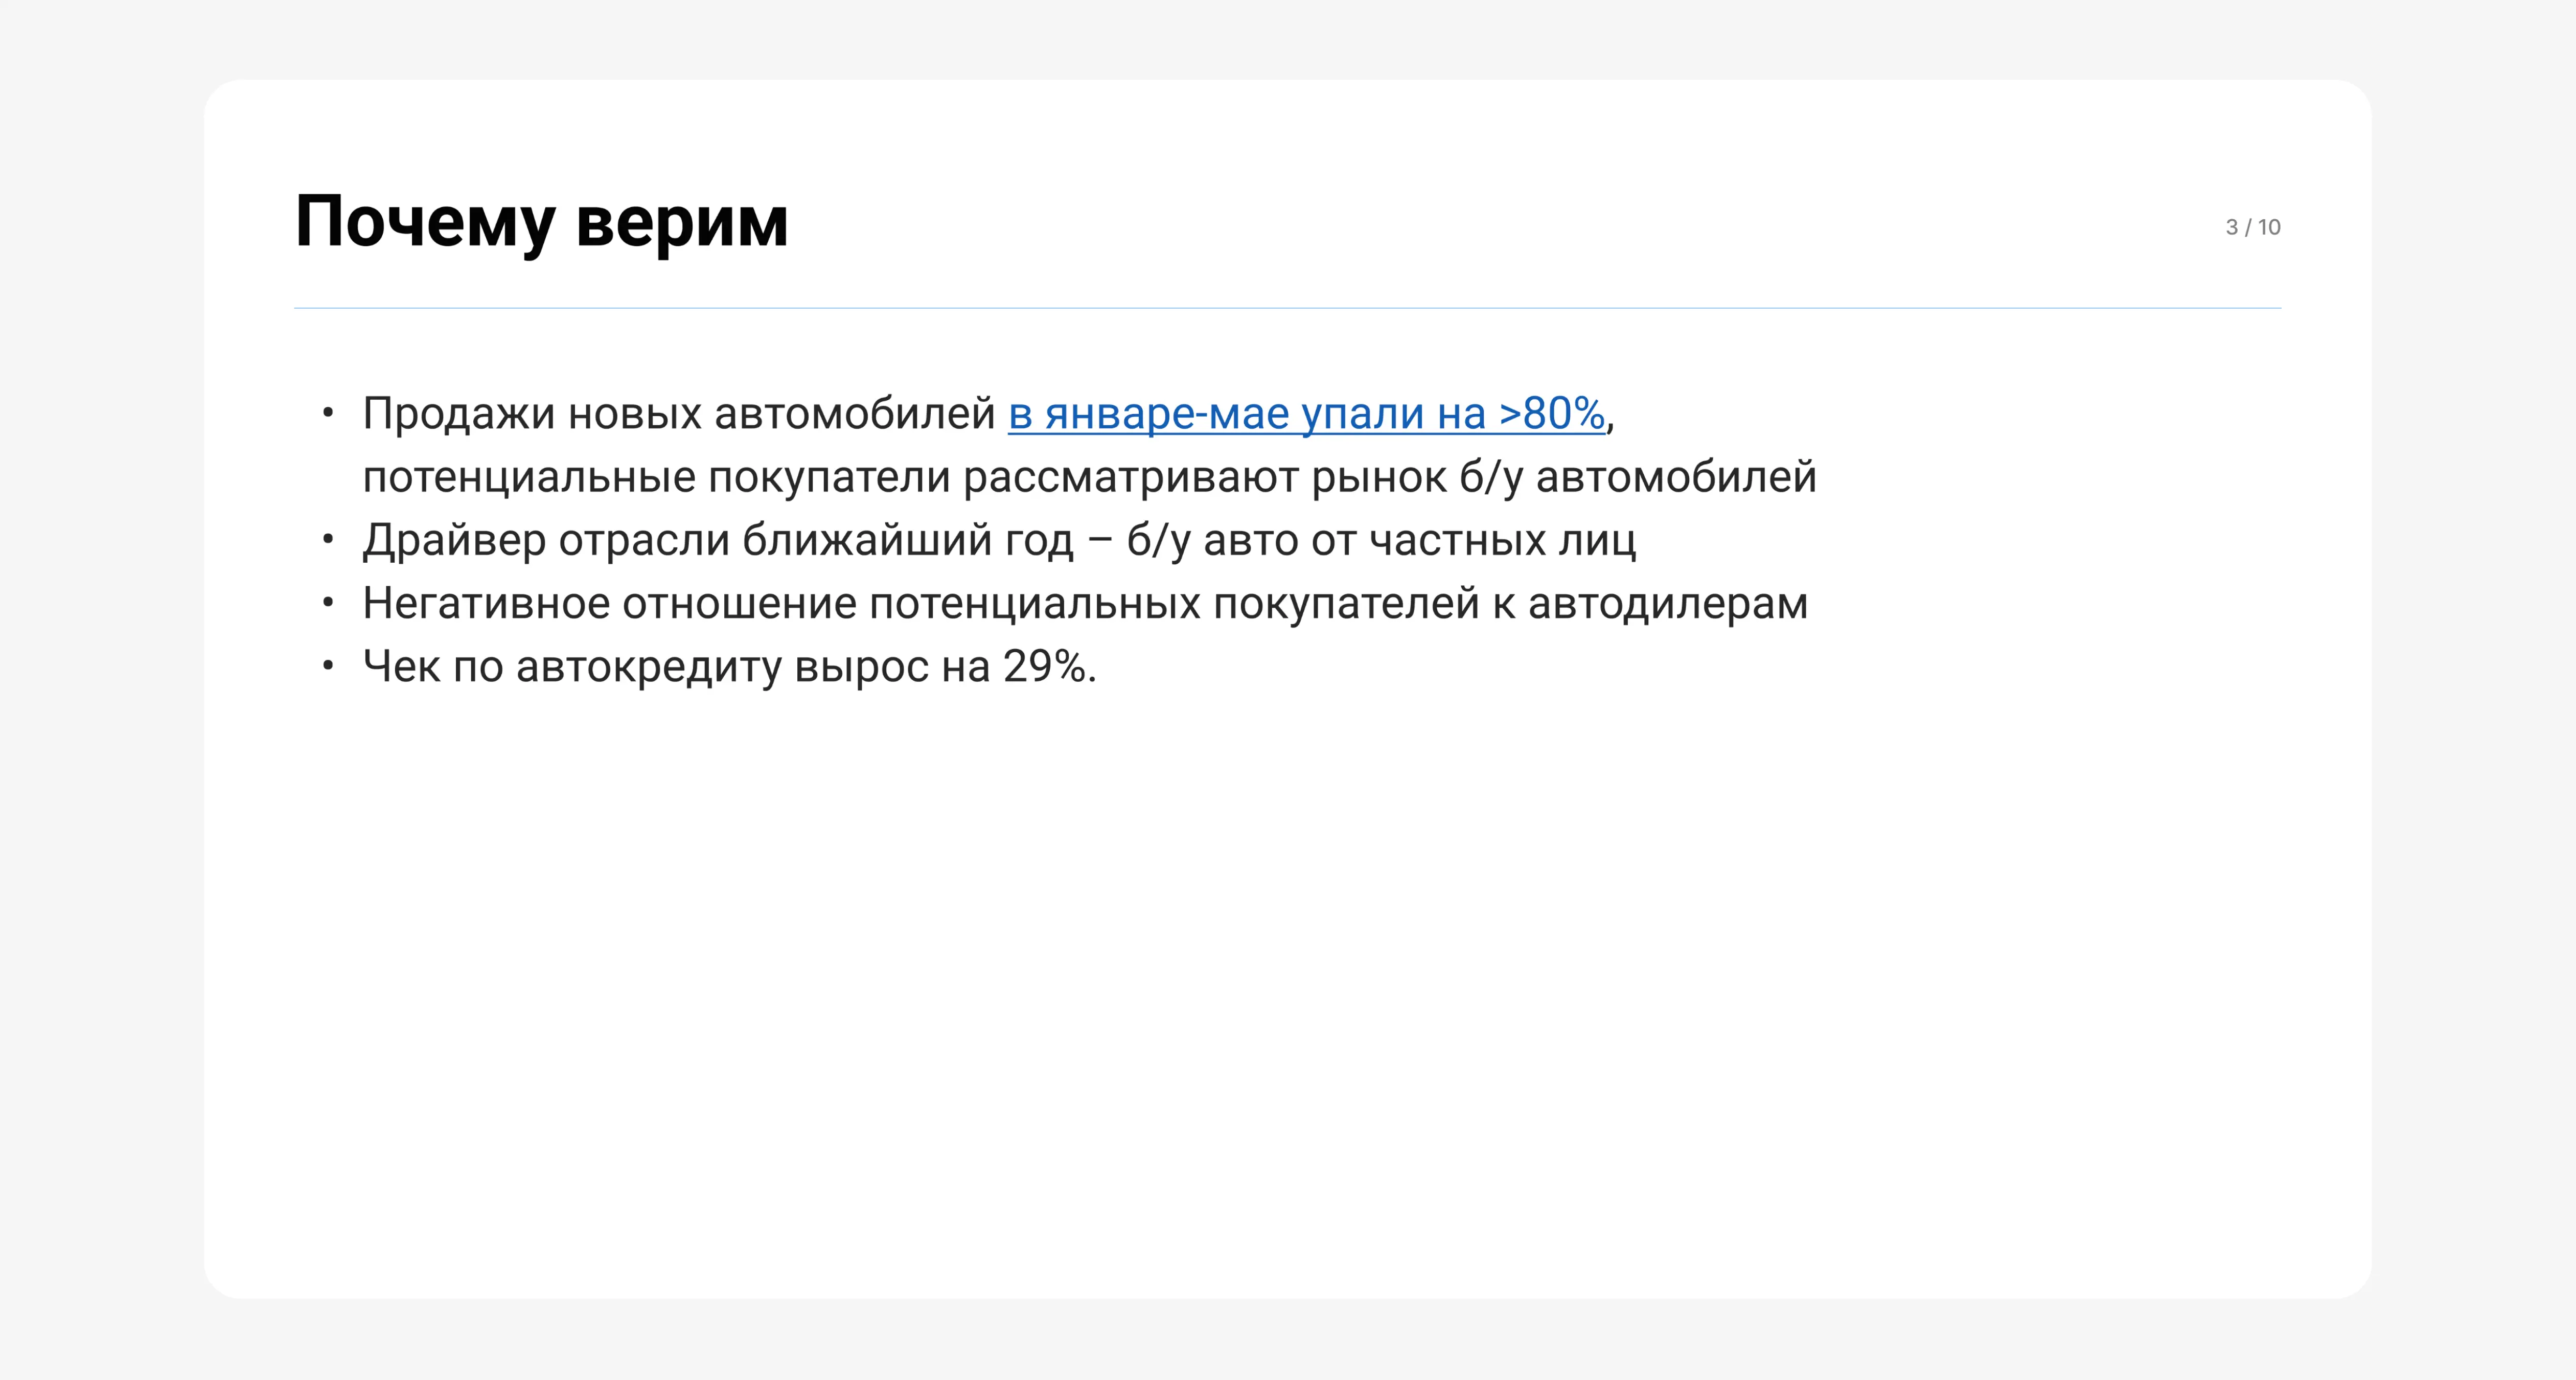The image size is (2576, 1380).
Task: Click the words б/у автомобилей
Action: coord(1638,477)
